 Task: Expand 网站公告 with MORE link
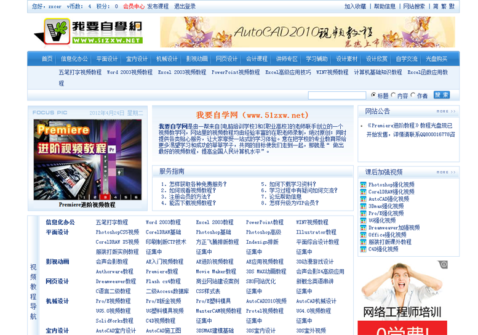tap(446, 111)
